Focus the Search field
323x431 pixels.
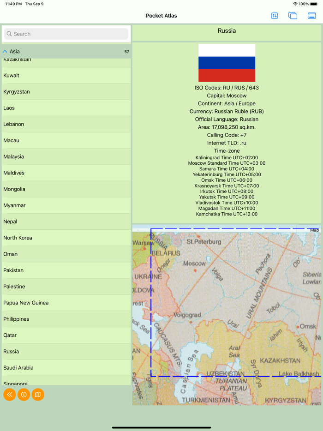tap(66, 34)
